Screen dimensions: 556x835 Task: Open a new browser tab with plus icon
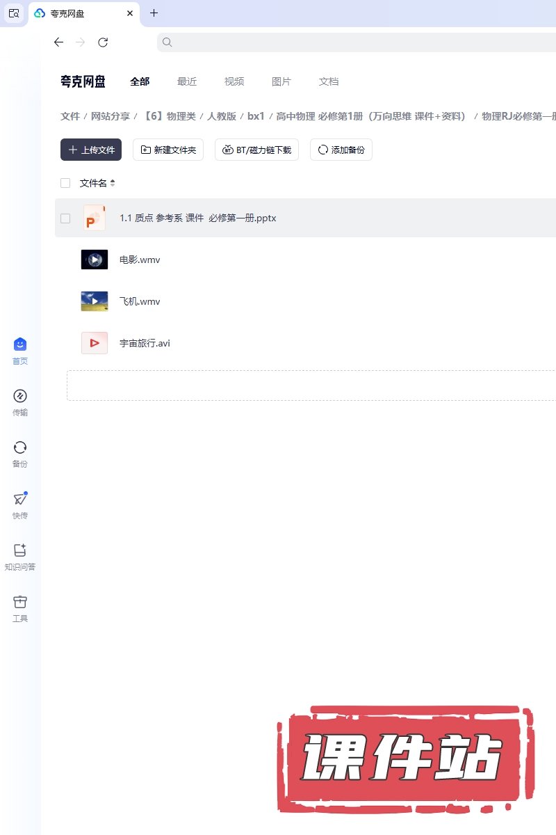[154, 13]
